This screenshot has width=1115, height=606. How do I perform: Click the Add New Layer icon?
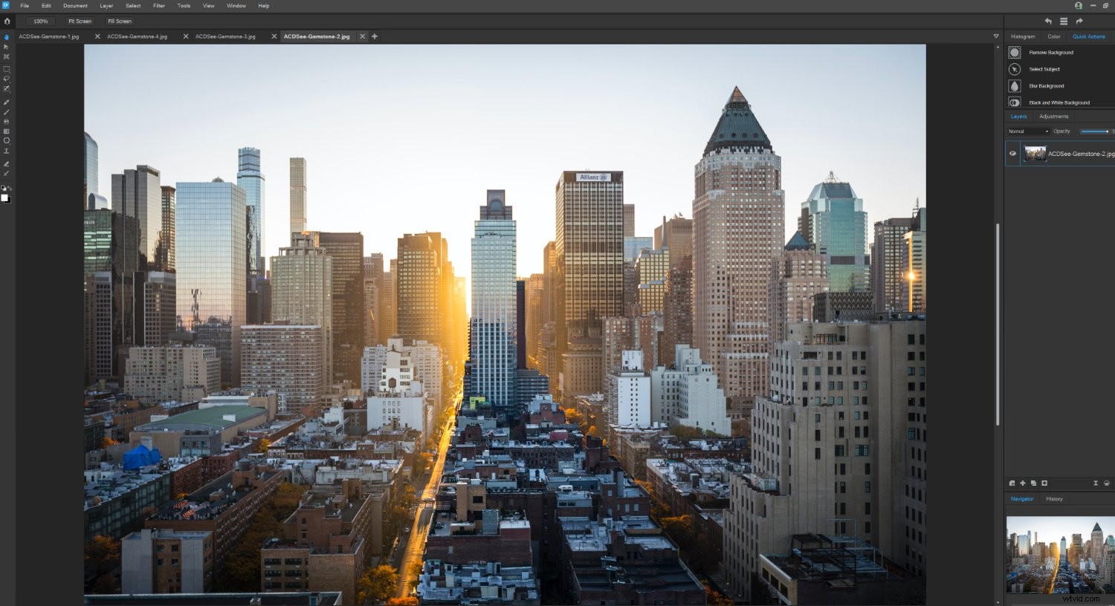click(x=1023, y=483)
